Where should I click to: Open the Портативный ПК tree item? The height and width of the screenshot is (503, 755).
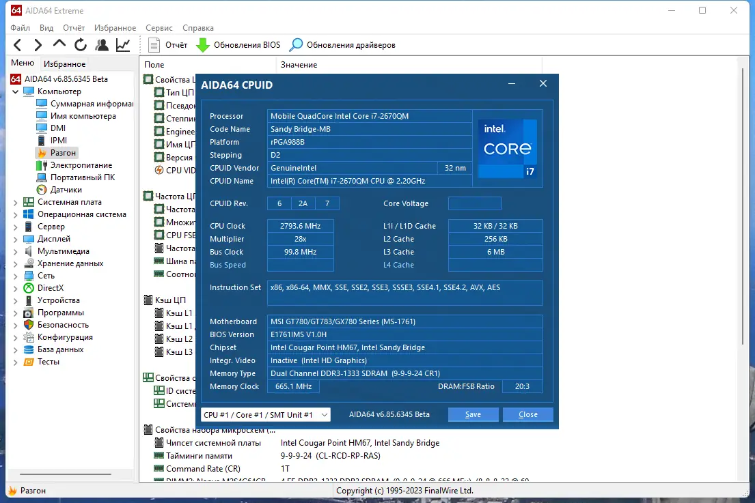pos(76,177)
